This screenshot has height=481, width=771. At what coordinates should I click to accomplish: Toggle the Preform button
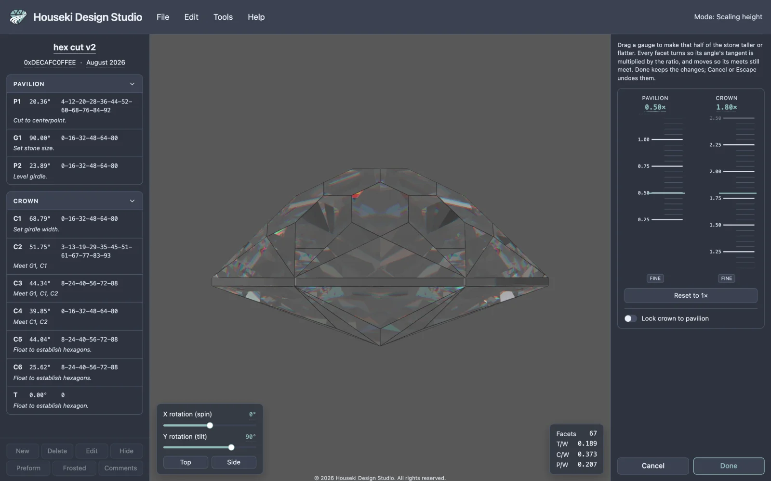click(28, 468)
